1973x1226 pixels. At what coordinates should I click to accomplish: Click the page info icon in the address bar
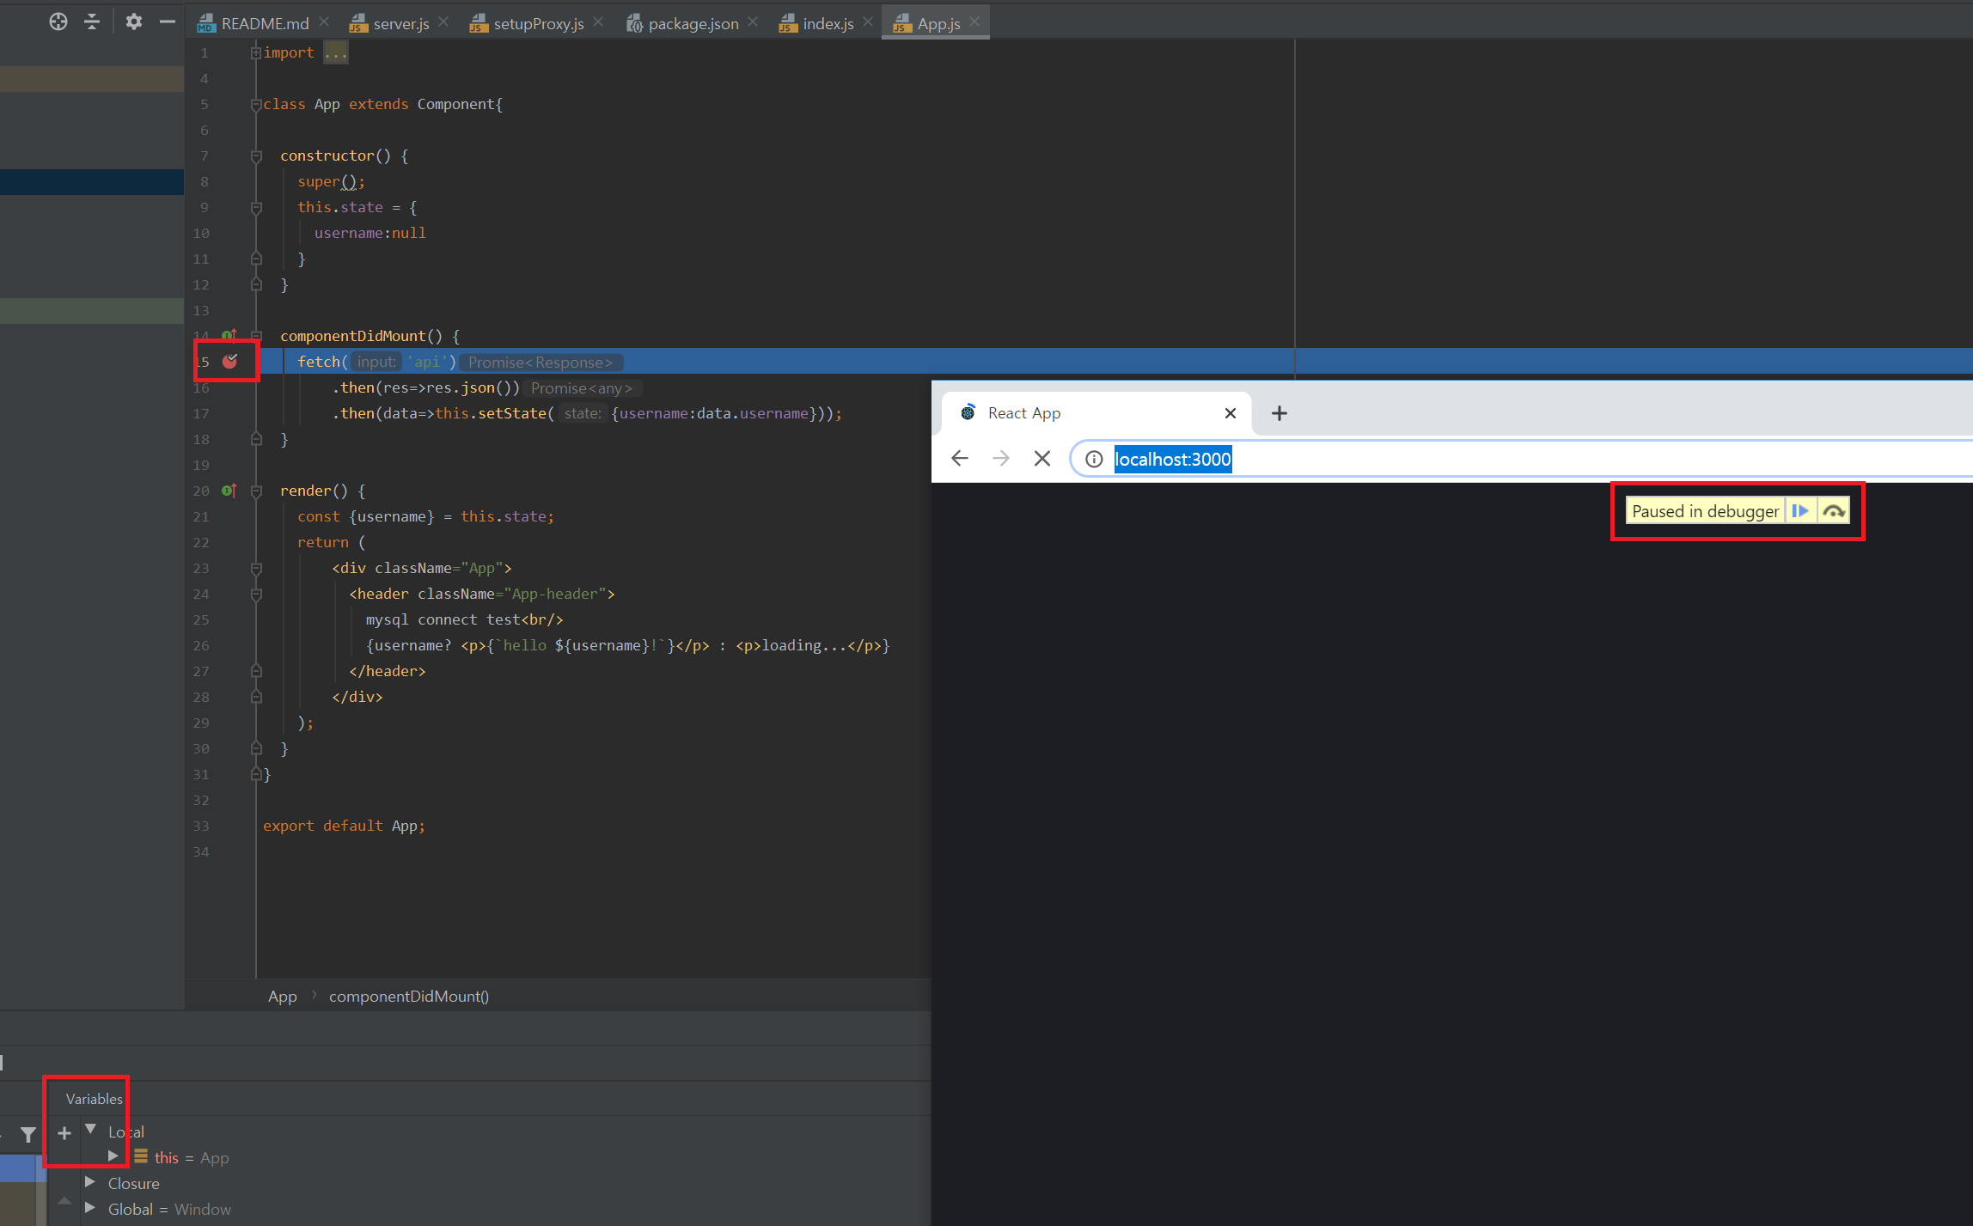(1093, 459)
